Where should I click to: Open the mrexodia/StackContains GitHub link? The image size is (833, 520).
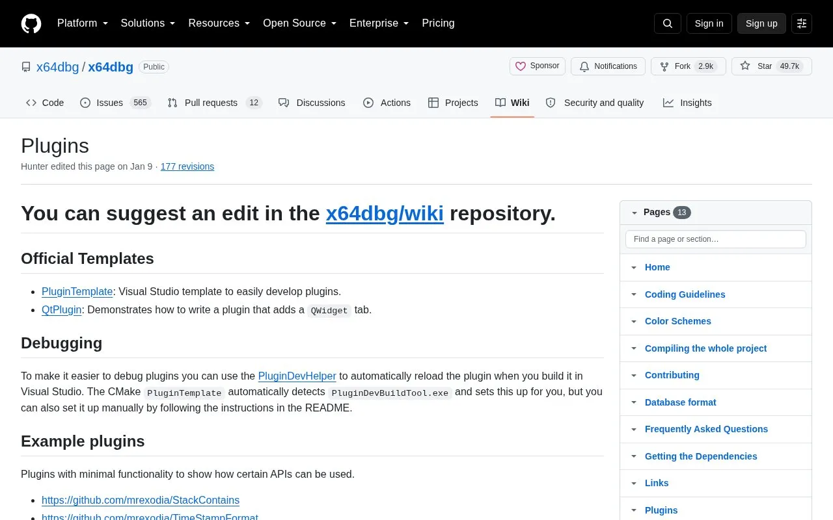pos(141,500)
